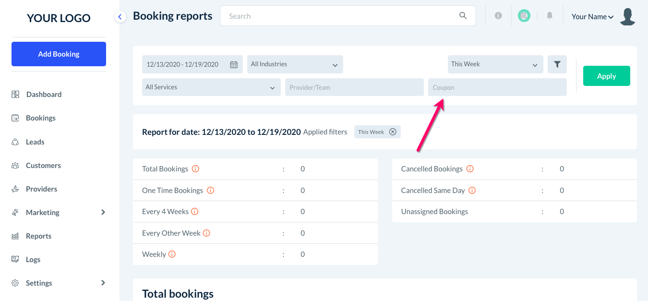
Task: Show info tooltip for Total Bookings
Action: (195, 169)
